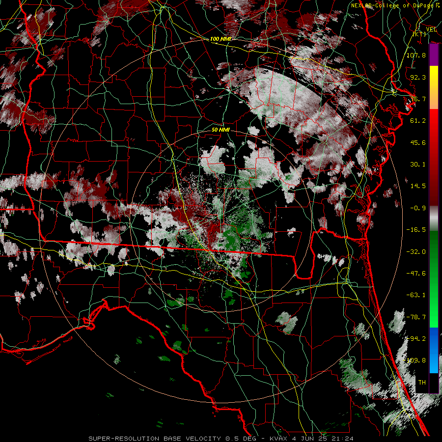Select the -109.8 value on velocity scale
The image size is (442, 442).
pyautogui.click(x=414, y=360)
